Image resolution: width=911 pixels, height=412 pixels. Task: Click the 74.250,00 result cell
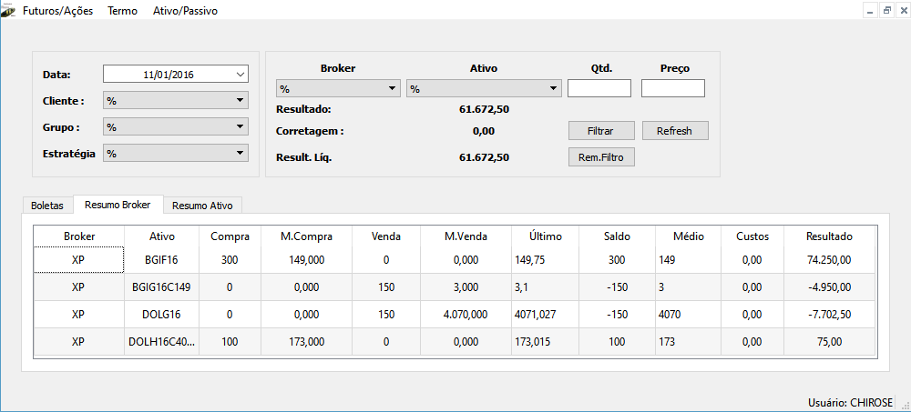(x=829, y=260)
